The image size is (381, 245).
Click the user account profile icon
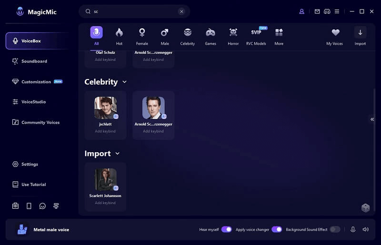click(x=301, y=11)
